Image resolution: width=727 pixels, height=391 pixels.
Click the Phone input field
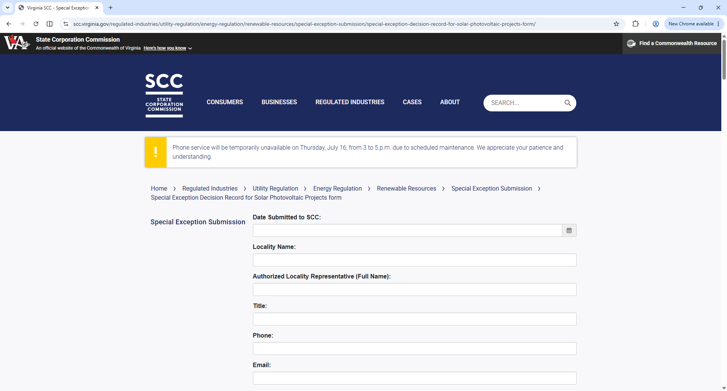click(415, 349)
